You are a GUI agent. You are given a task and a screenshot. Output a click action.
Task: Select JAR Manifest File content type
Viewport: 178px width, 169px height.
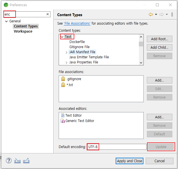click(82, 52)
